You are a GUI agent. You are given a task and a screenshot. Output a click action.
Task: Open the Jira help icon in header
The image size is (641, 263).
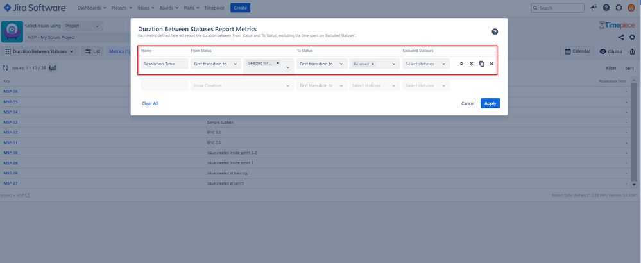tap(606, 8)
